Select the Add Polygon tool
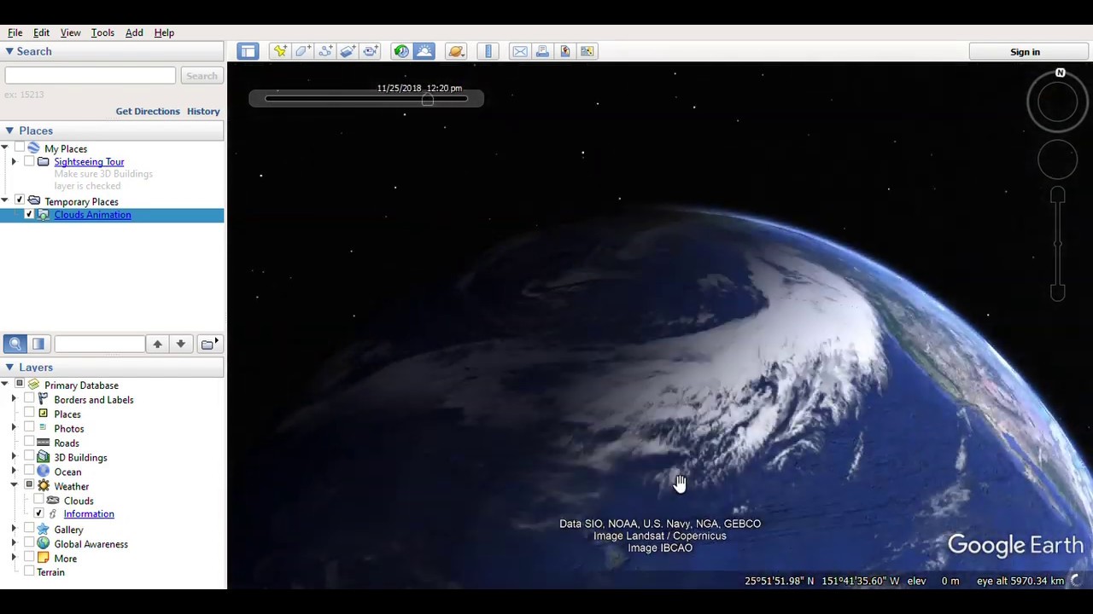 click(x=303, y=51)
